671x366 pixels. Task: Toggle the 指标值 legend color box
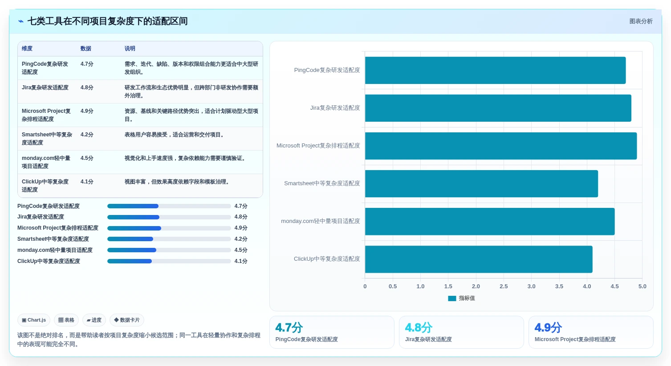point(452,298)
